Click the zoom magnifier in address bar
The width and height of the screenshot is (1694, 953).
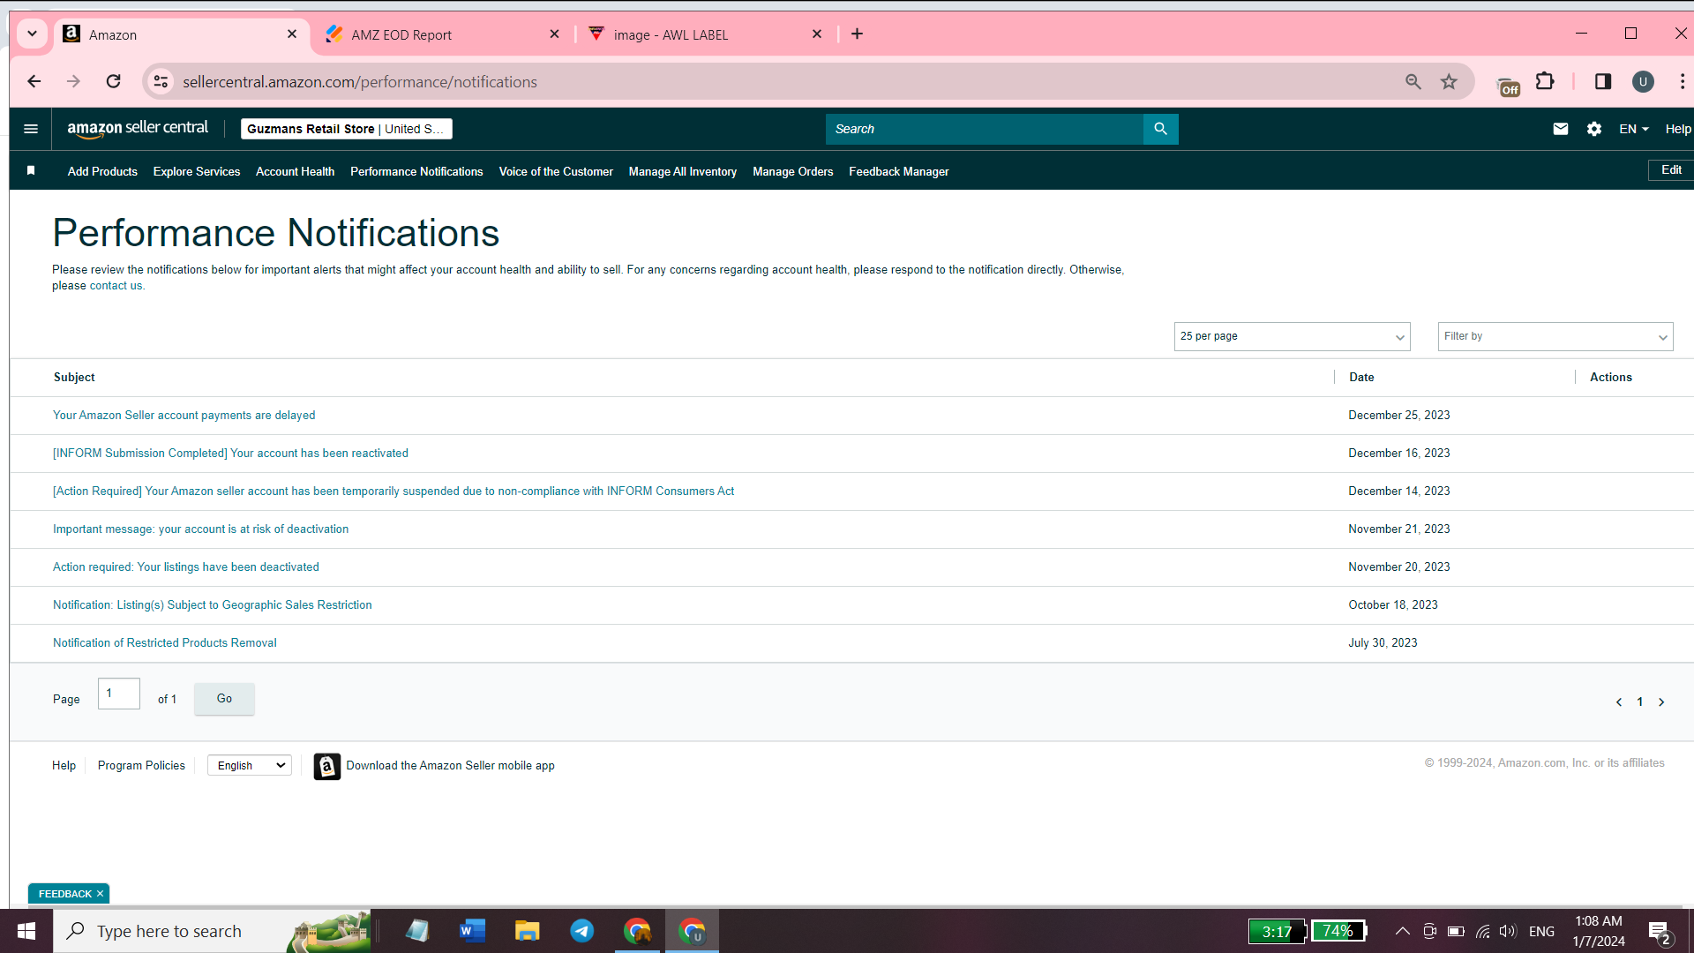(1413, 81)
